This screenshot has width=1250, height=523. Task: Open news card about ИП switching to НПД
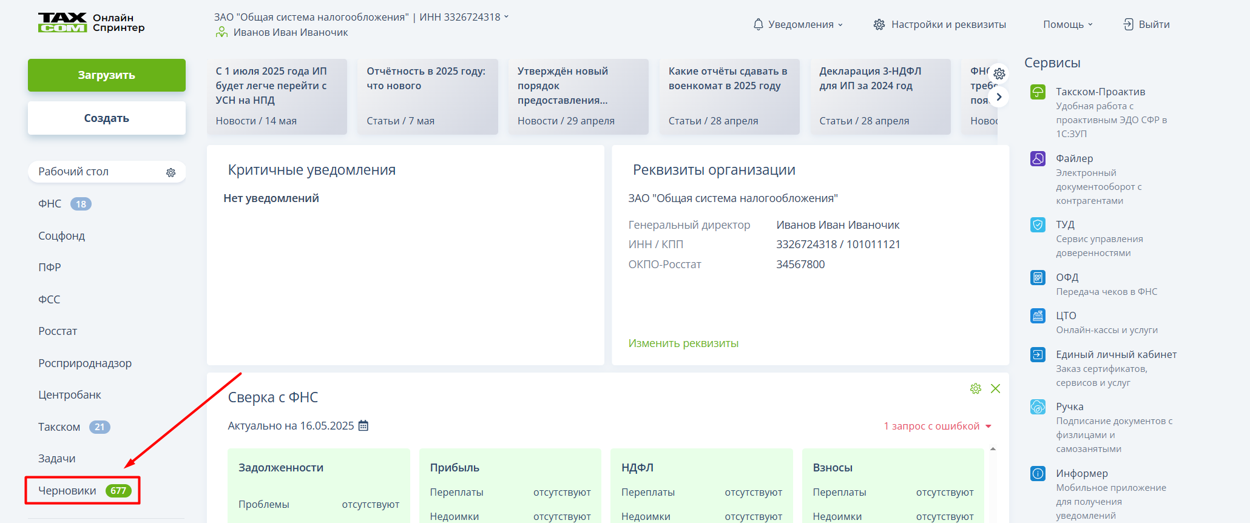[x=277, y=96]
